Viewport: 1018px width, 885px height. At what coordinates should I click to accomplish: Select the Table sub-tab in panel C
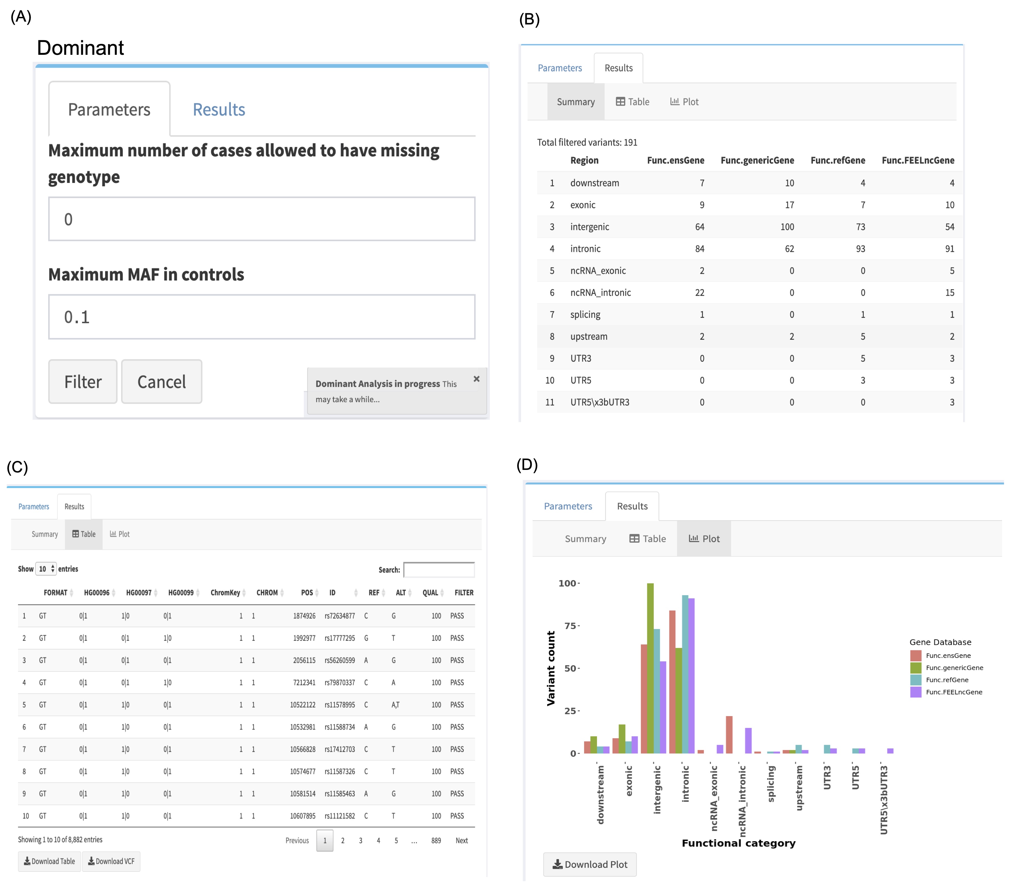[x=83, y=534]
